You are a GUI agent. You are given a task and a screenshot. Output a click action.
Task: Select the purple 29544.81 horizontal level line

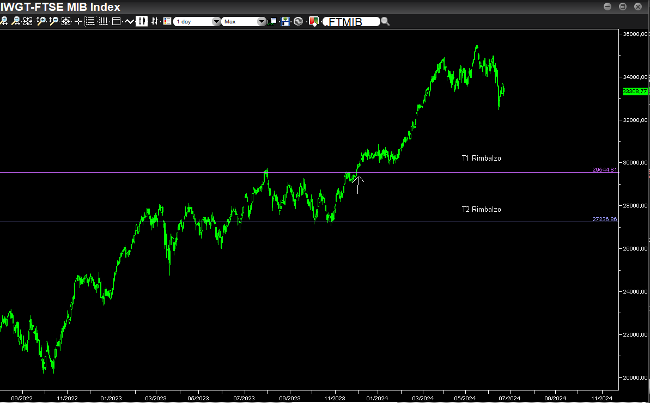(218, 173)
